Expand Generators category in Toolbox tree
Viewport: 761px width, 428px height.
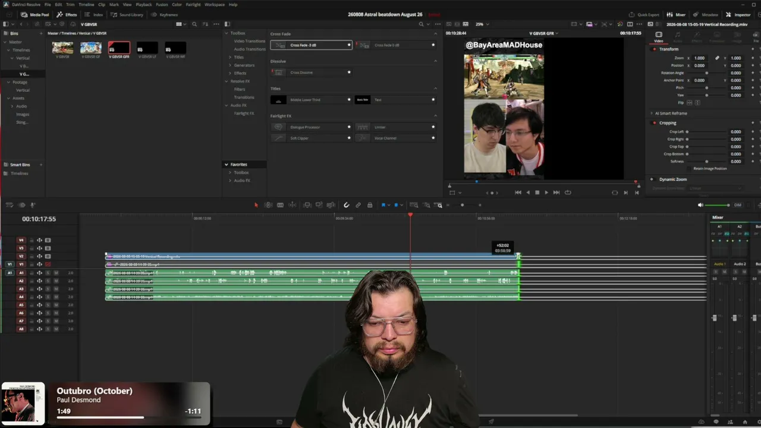(231, 65)
